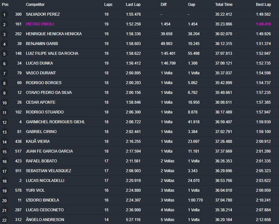The height and width of the screenshot is (224, 279).
Task: Sort by the Competitor column header
Action: tap(35, 5)
